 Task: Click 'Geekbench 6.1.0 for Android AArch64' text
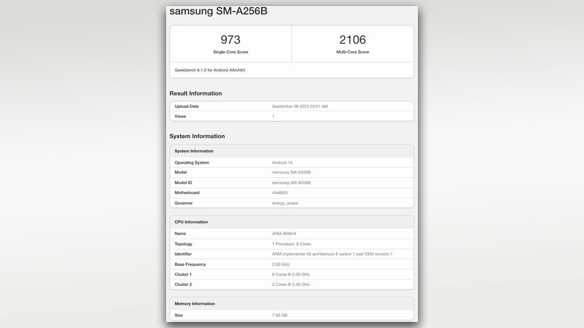210,70
